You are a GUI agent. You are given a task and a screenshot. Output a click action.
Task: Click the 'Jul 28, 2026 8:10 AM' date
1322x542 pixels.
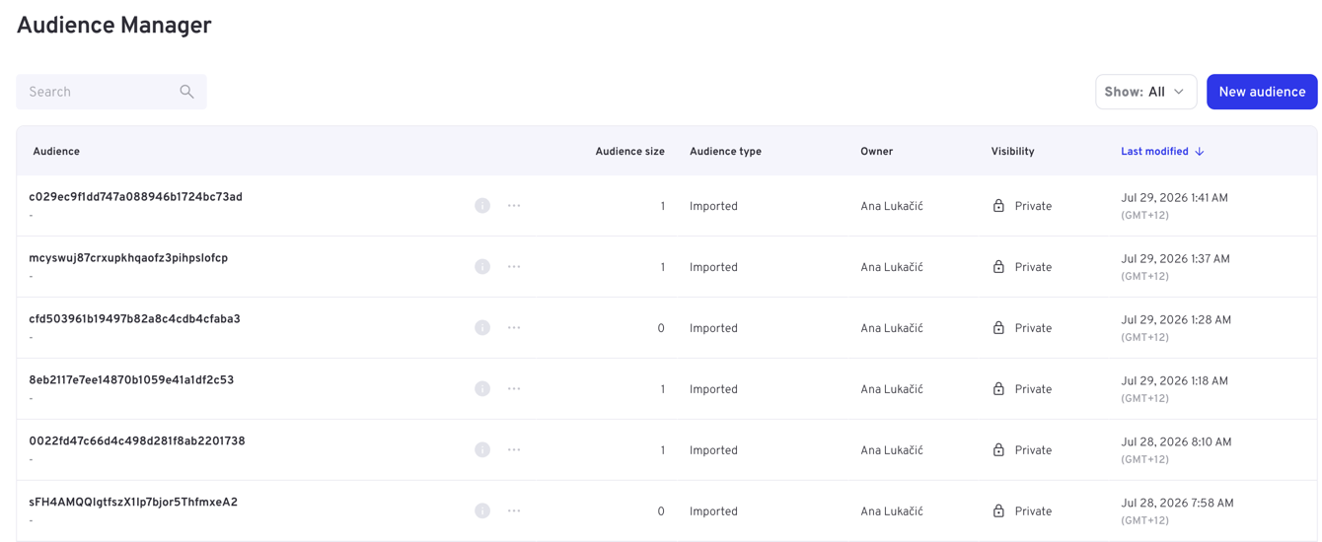pos(1176,442)
